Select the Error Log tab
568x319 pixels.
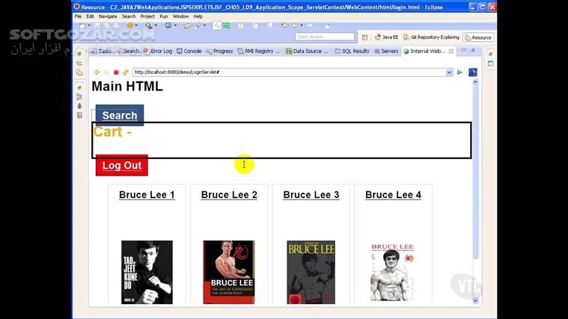click(x=159, y=52)
